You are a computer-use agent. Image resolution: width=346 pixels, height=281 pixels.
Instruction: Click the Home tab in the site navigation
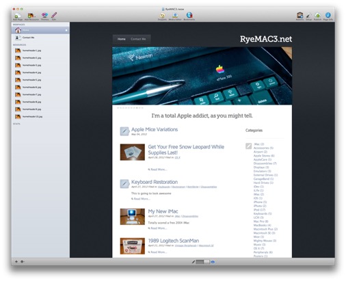tap(122, 39)
